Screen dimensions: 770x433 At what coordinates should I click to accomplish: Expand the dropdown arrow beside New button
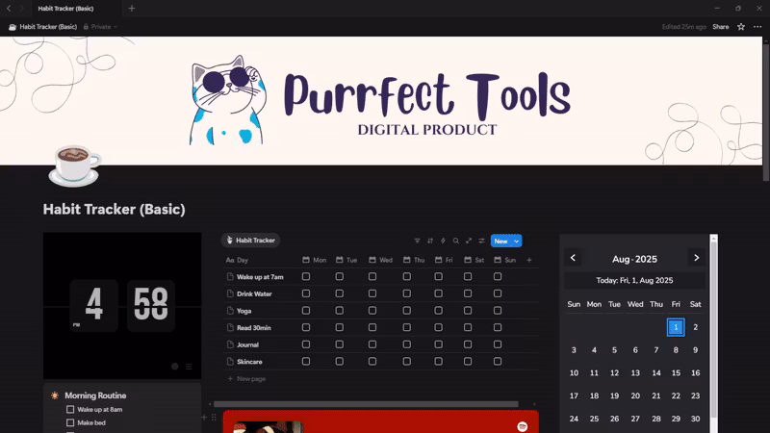pos(517,241)
